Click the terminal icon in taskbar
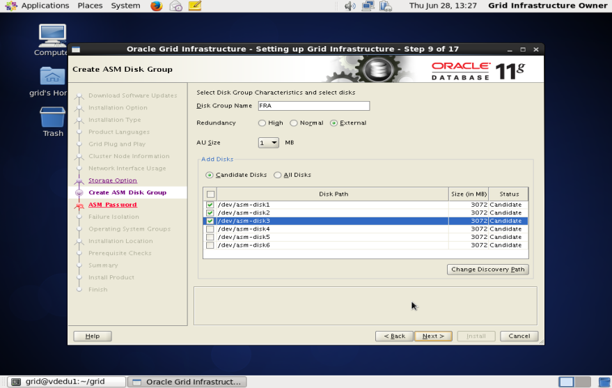Viewport: 612px width, 388px height. 16,382
